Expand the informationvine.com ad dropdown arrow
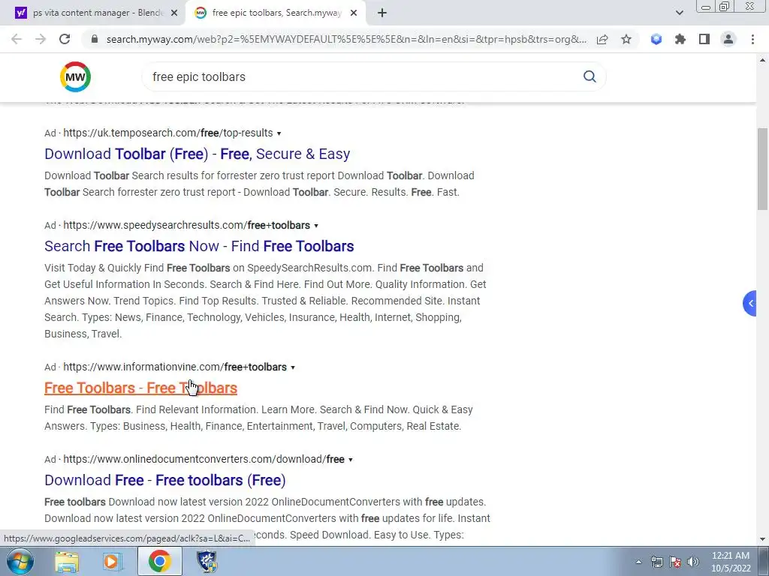The image size is (769, 576). (x=293, y=367)
